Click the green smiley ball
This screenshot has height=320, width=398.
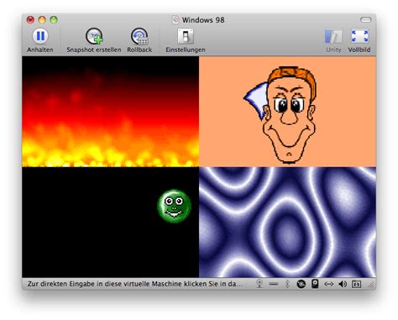pyautogui.click(x=174, y=206)
